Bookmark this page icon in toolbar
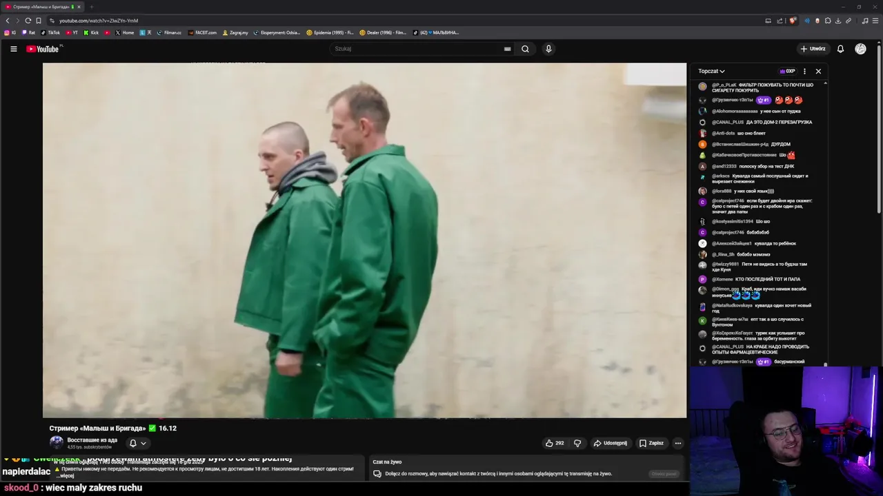The image size is (883, 496). 39,21
